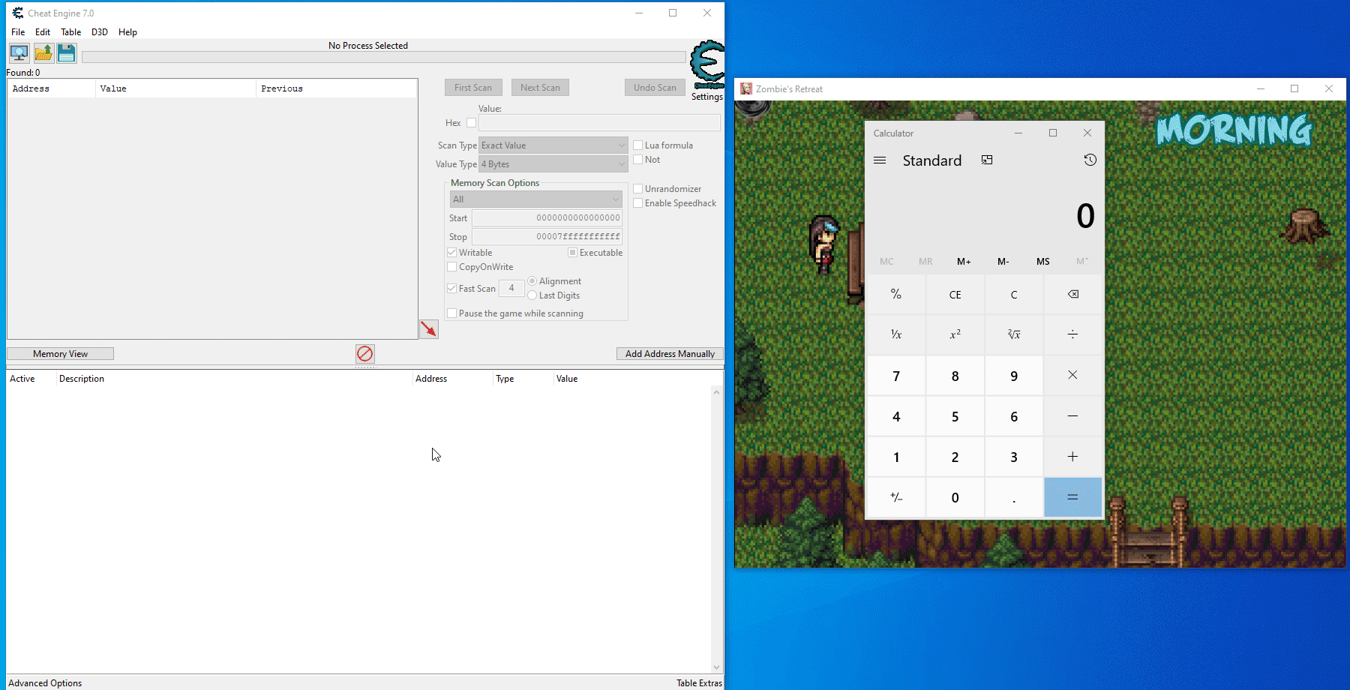The image size is (1350, 690).
Task: Click the Next Scan button
Action: point(541,88)
